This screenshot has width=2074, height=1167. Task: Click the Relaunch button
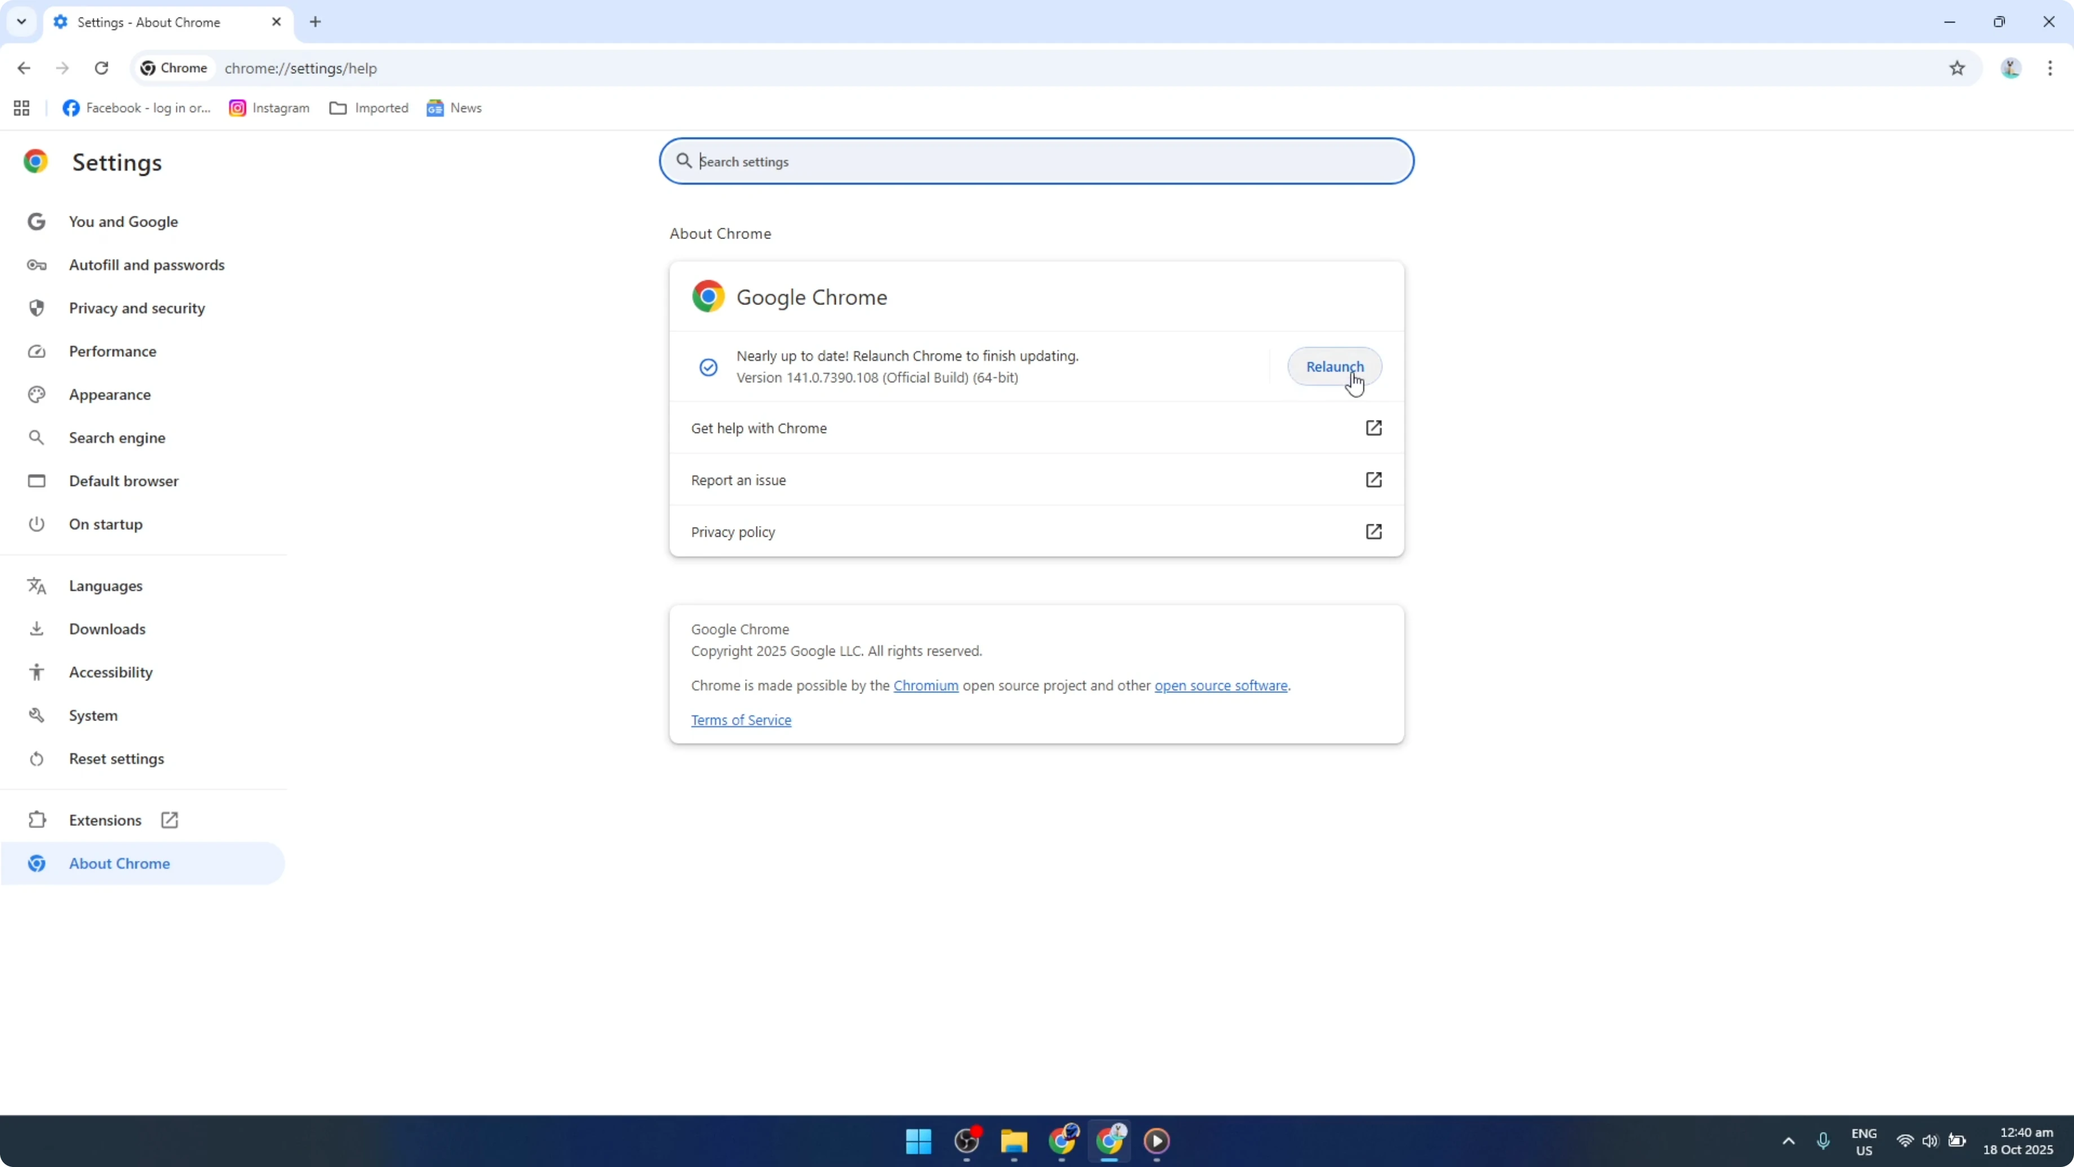point(1334,366)
